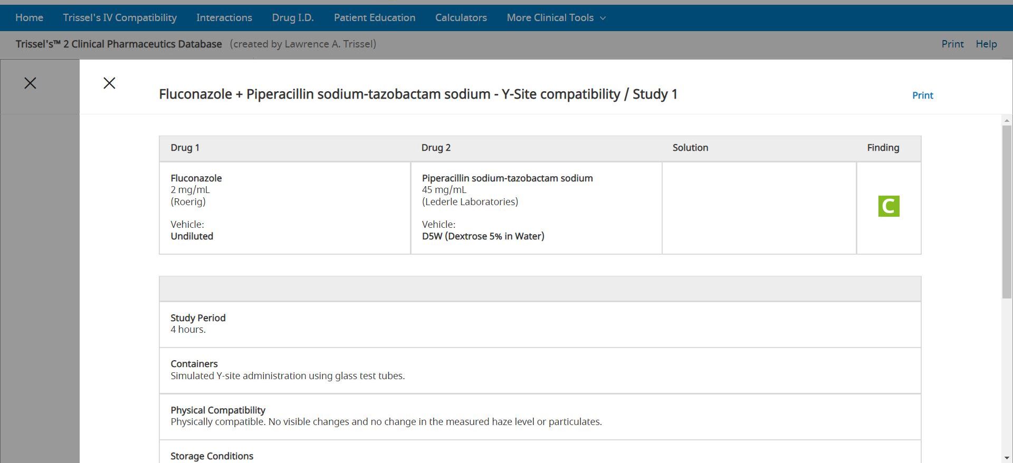Viewport: 1013px width, 463px height.
Task: Click the Finding column header
Action: click(883, 148)
